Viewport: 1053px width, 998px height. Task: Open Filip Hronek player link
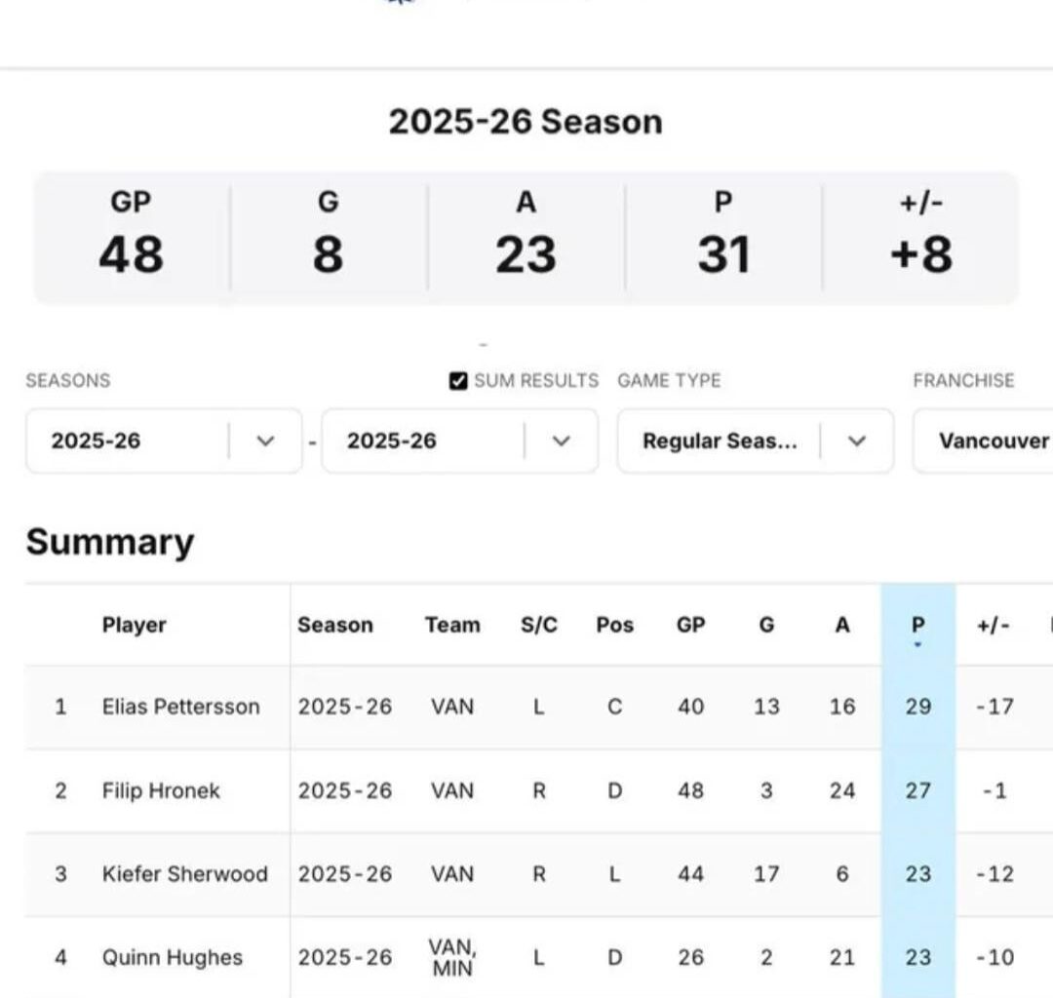tap(161, 790)
